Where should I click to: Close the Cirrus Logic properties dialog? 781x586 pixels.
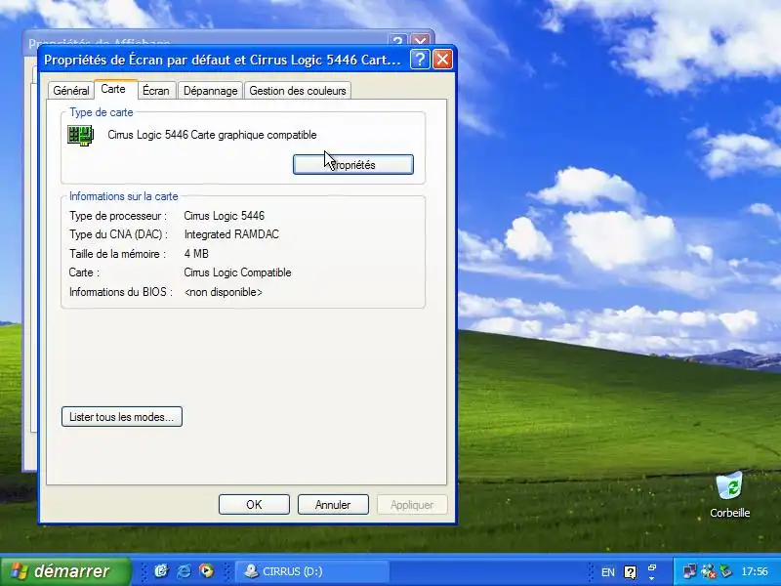click(443, 60)
